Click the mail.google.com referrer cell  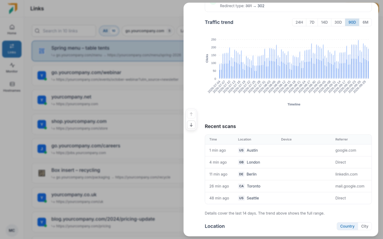pyautogui.click(x=350, y=186)
